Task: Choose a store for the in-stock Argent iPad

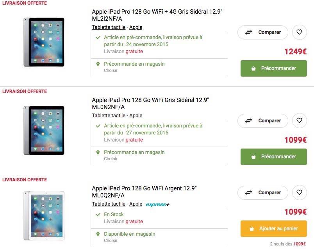Action: pos(111,240)
